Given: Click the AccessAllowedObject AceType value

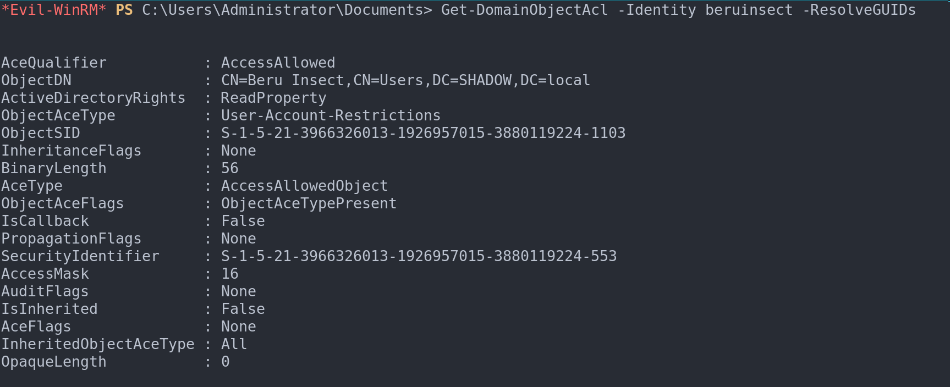Looking at the screenshot, I should tap(304, 186).
